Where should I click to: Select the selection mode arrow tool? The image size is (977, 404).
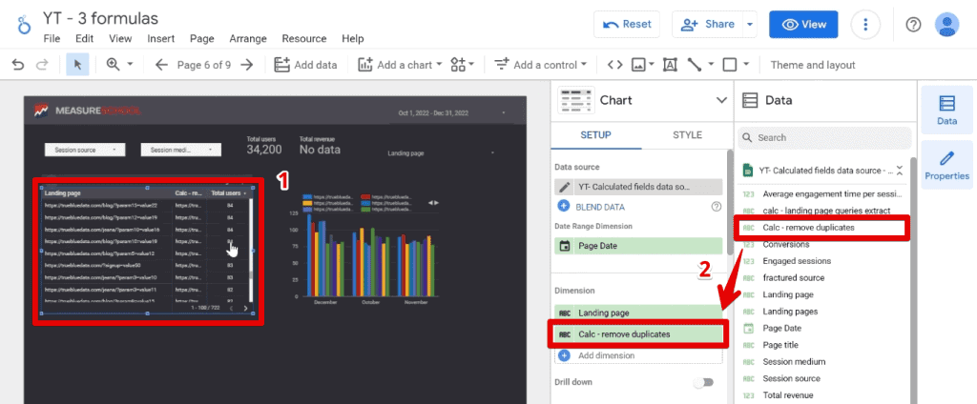pyautogui.click(x=78, y=65)
